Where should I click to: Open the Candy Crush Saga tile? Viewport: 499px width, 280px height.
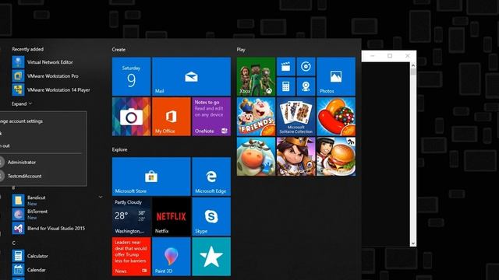(336, 117)
